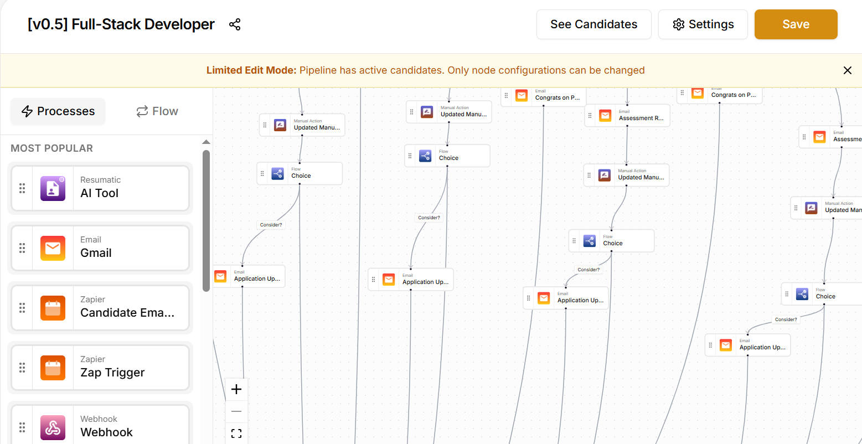This screenshot has width=862, height=444.
Task: Click the process list scrollbar thumb
Action: (206, 220)
